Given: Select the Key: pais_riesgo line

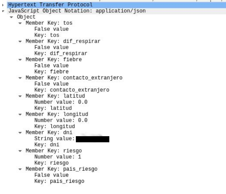Looking at the screenshot, I should tap(59, 181).
